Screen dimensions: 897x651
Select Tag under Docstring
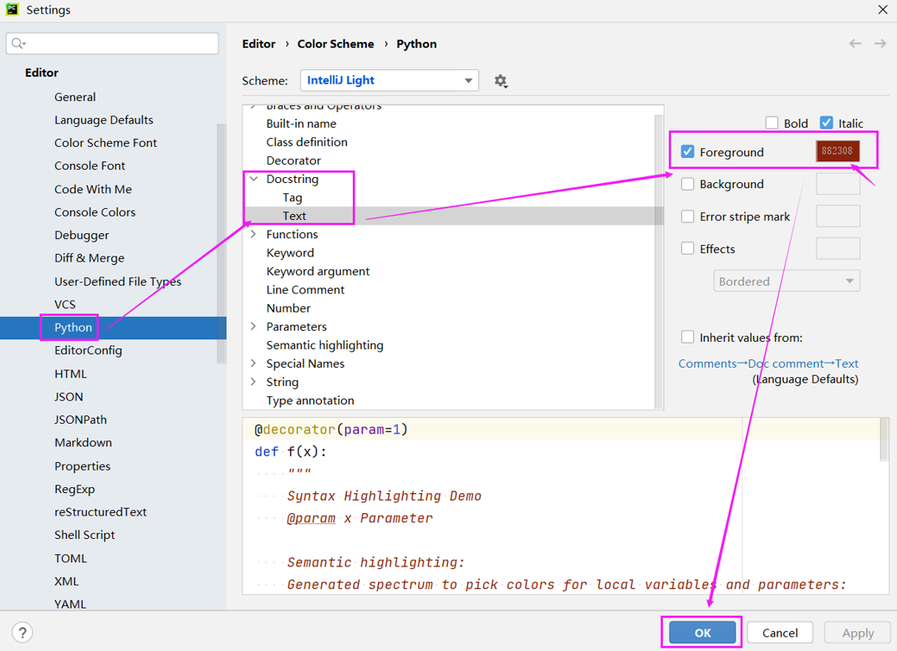[x=293, y=197]
